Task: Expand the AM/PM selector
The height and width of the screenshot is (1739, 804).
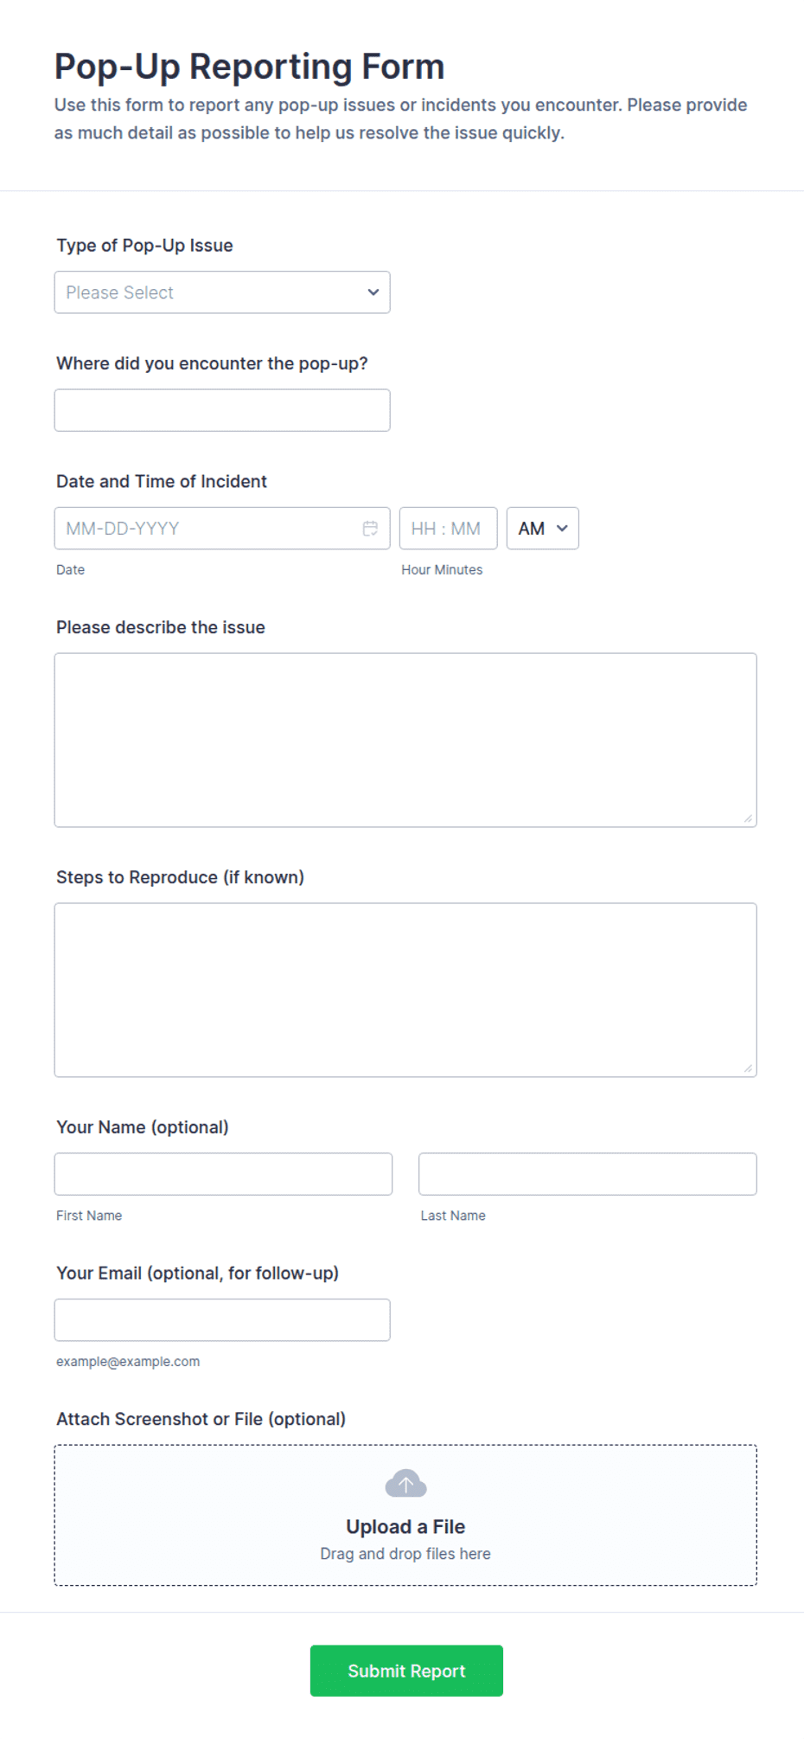Action: pos(543,529)
